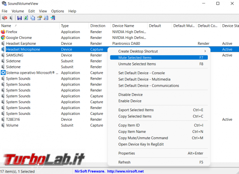The width and height of the screenshot is (239, 174).
Task: Click the Firefox application icon
Action: click(x=3, y=32)
